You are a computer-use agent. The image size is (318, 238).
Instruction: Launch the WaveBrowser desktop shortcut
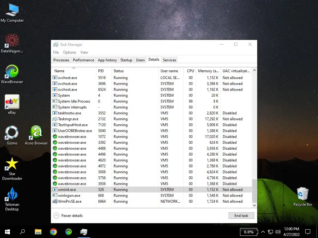coord(12,74)
